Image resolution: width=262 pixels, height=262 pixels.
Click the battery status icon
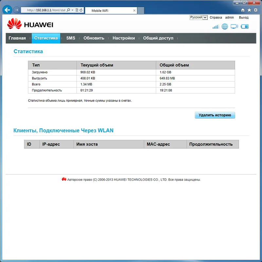(245, 27)
